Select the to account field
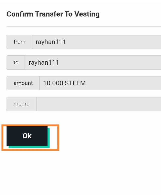 coord(93,63)
